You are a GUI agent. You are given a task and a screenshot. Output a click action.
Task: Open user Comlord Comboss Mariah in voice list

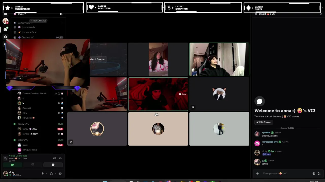pos(34,94)
